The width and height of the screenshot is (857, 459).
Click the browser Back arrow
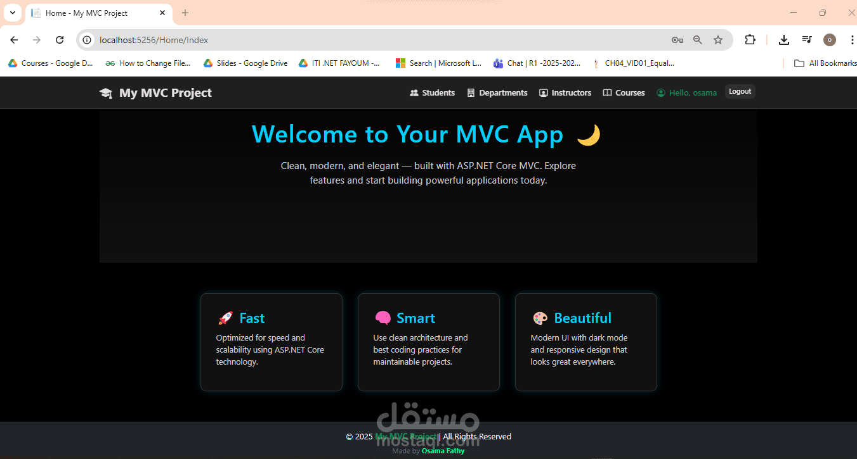(x=14, y=40)
